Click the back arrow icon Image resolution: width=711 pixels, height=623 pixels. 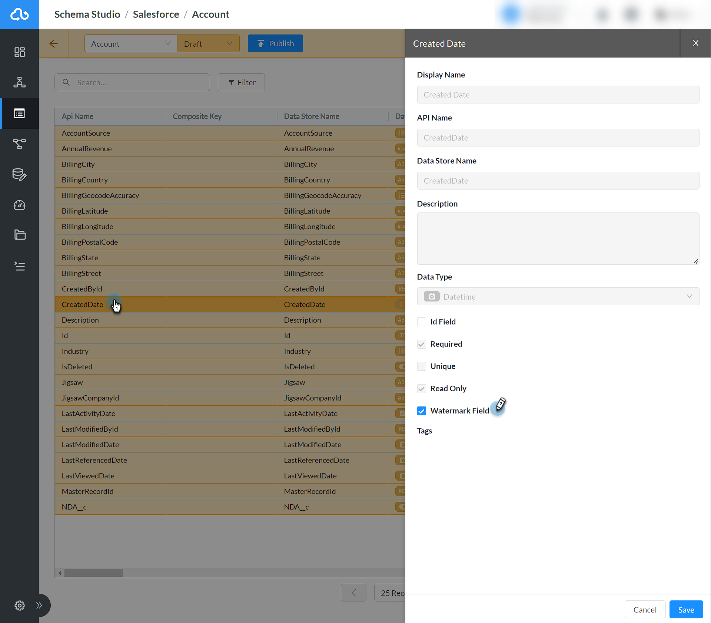54,44
